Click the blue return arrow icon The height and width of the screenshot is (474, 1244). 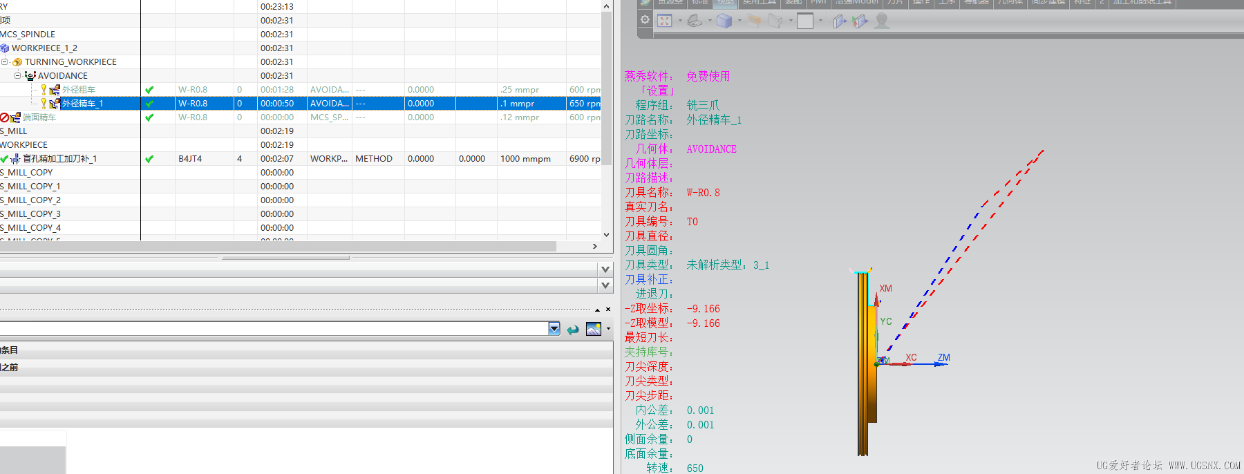tap(573, 330)
